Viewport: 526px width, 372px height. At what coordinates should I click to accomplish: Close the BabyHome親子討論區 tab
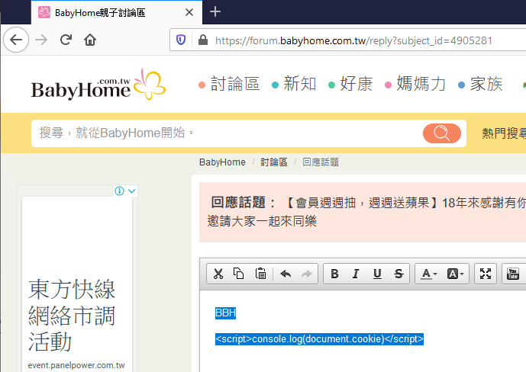point(189,12)
